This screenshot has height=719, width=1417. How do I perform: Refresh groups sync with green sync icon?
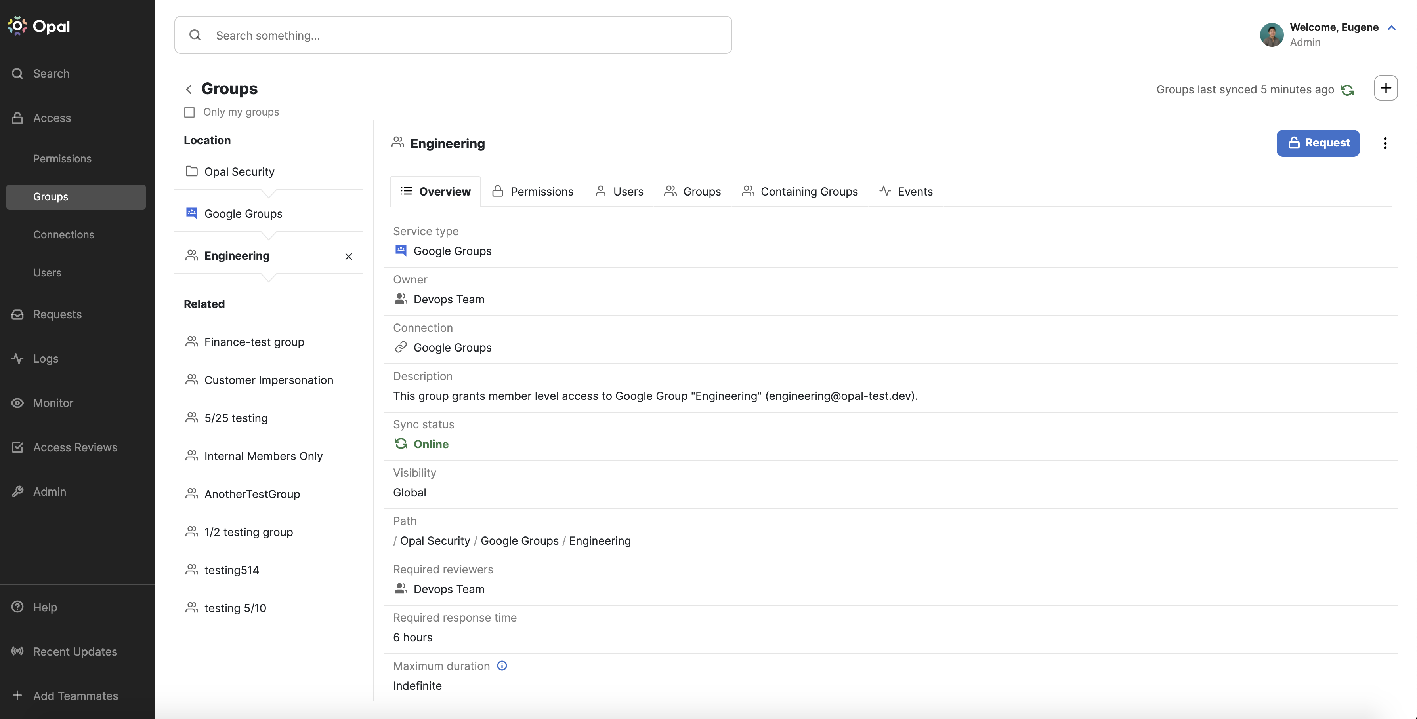[x=1347, y=89]
